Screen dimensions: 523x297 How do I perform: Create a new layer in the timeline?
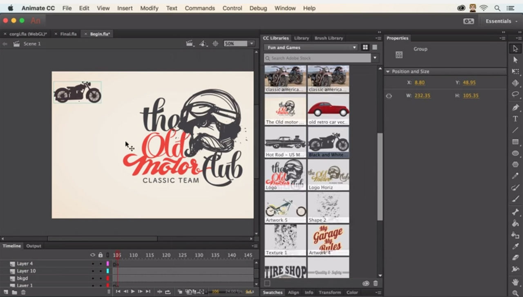pyautogui.click(x=6, y=292)
